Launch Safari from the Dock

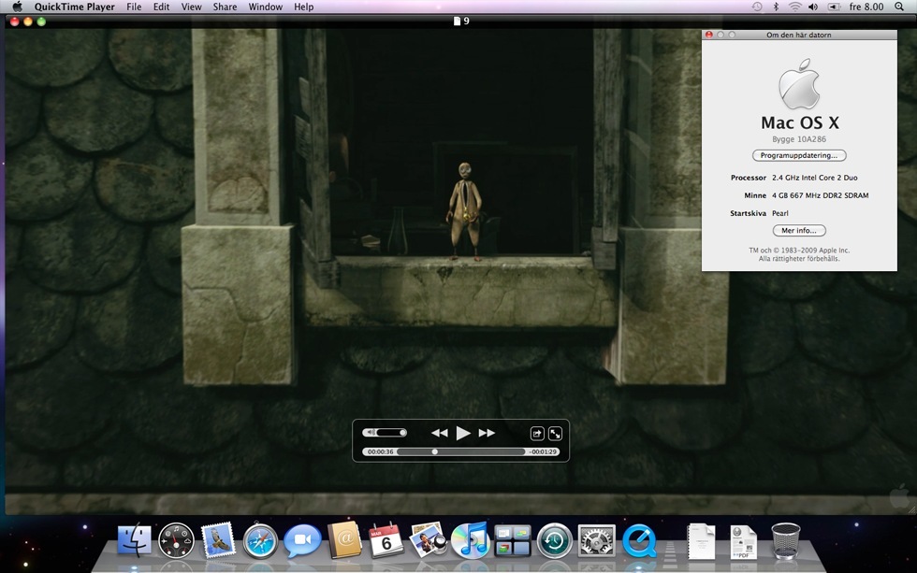(260, 540)
